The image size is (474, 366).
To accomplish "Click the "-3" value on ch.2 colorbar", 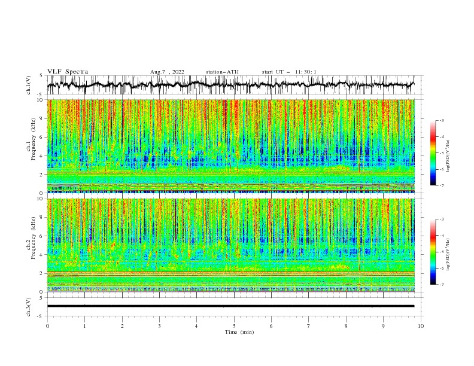I will click(x=441, y=219).
